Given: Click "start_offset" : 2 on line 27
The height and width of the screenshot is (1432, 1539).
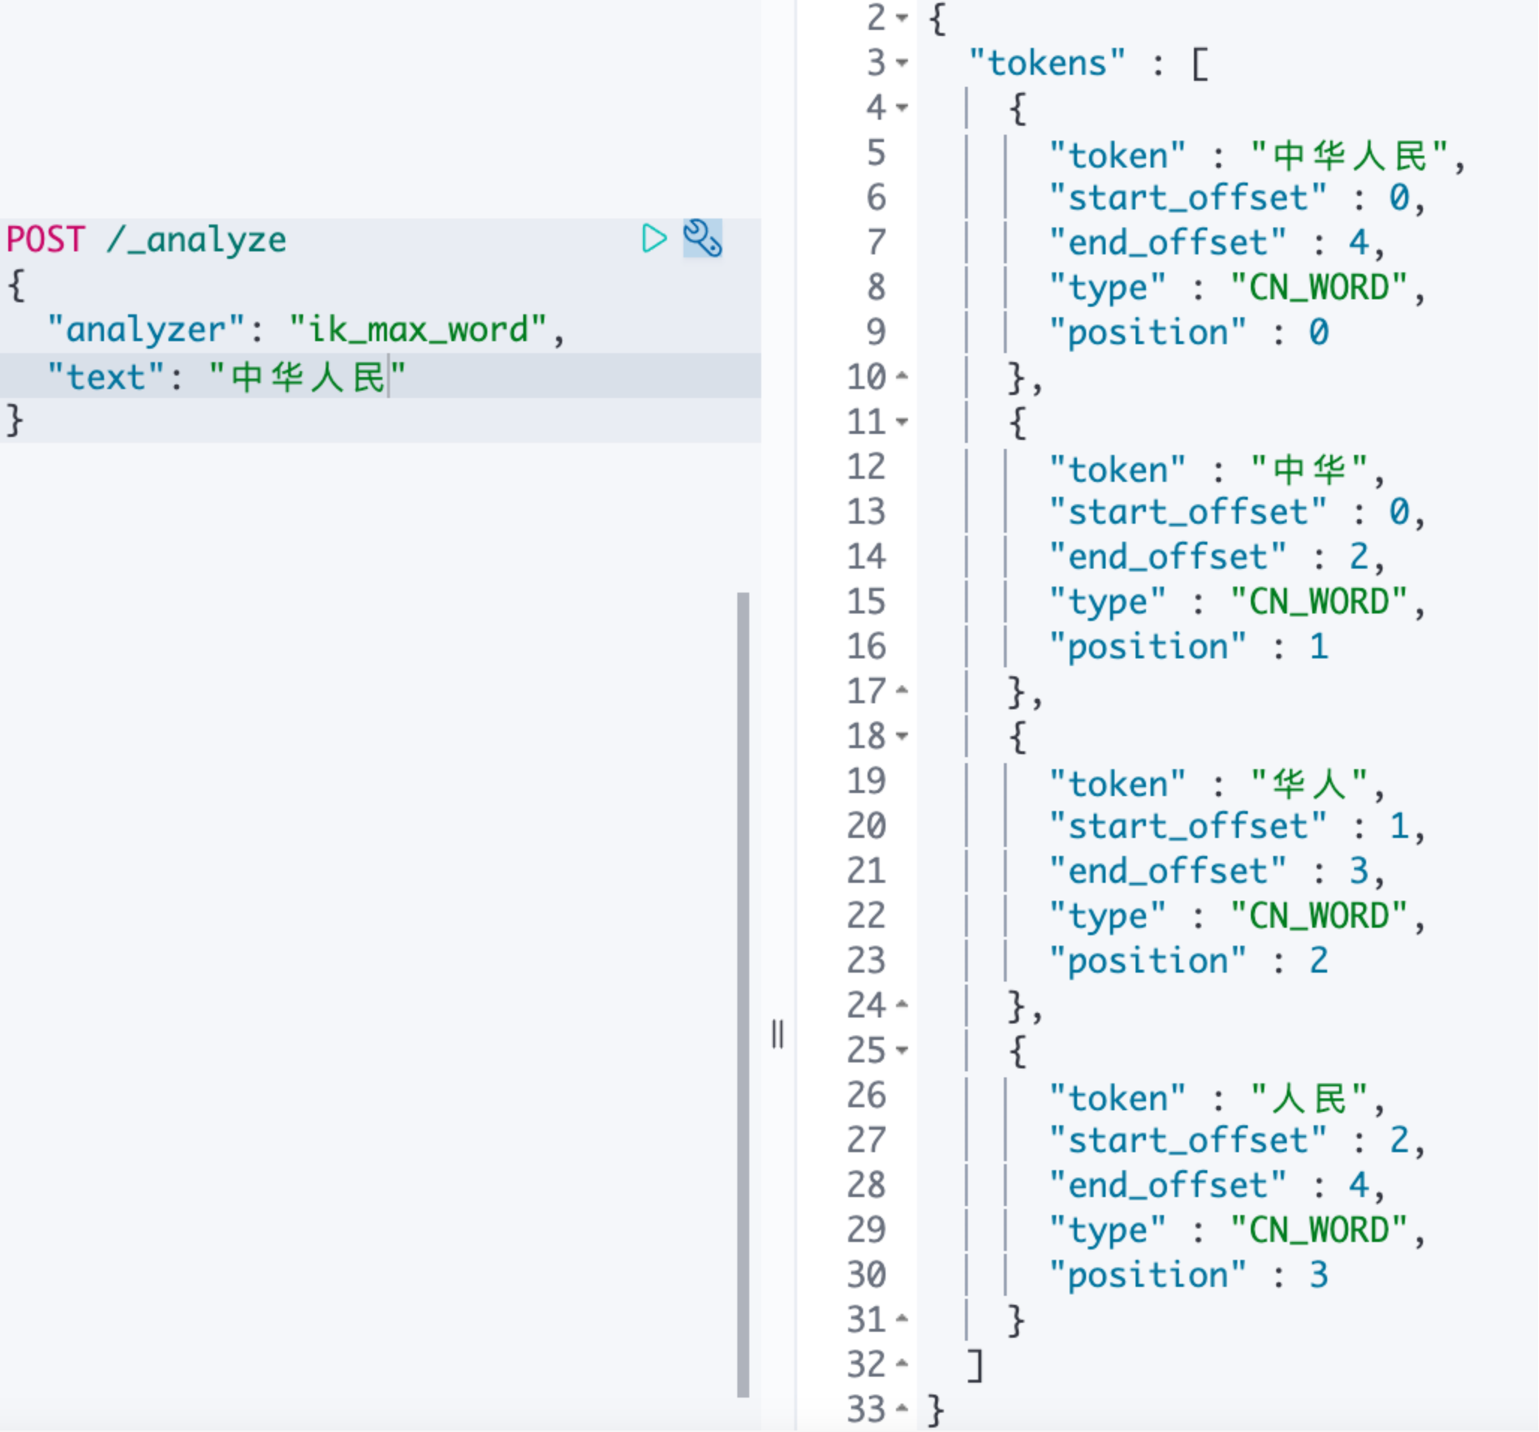Looking at the screenshot, I should click(1229, 1139).
